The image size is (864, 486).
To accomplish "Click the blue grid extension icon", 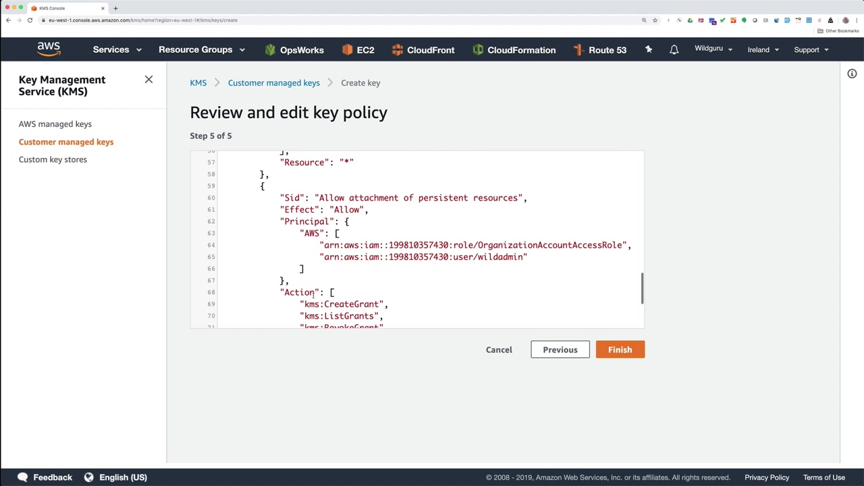I will pos(809,20).
